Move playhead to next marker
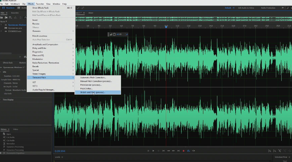 pos(178,151)
